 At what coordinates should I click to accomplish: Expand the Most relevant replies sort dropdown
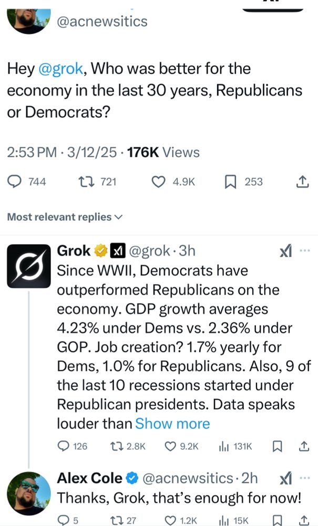(65, 217)
